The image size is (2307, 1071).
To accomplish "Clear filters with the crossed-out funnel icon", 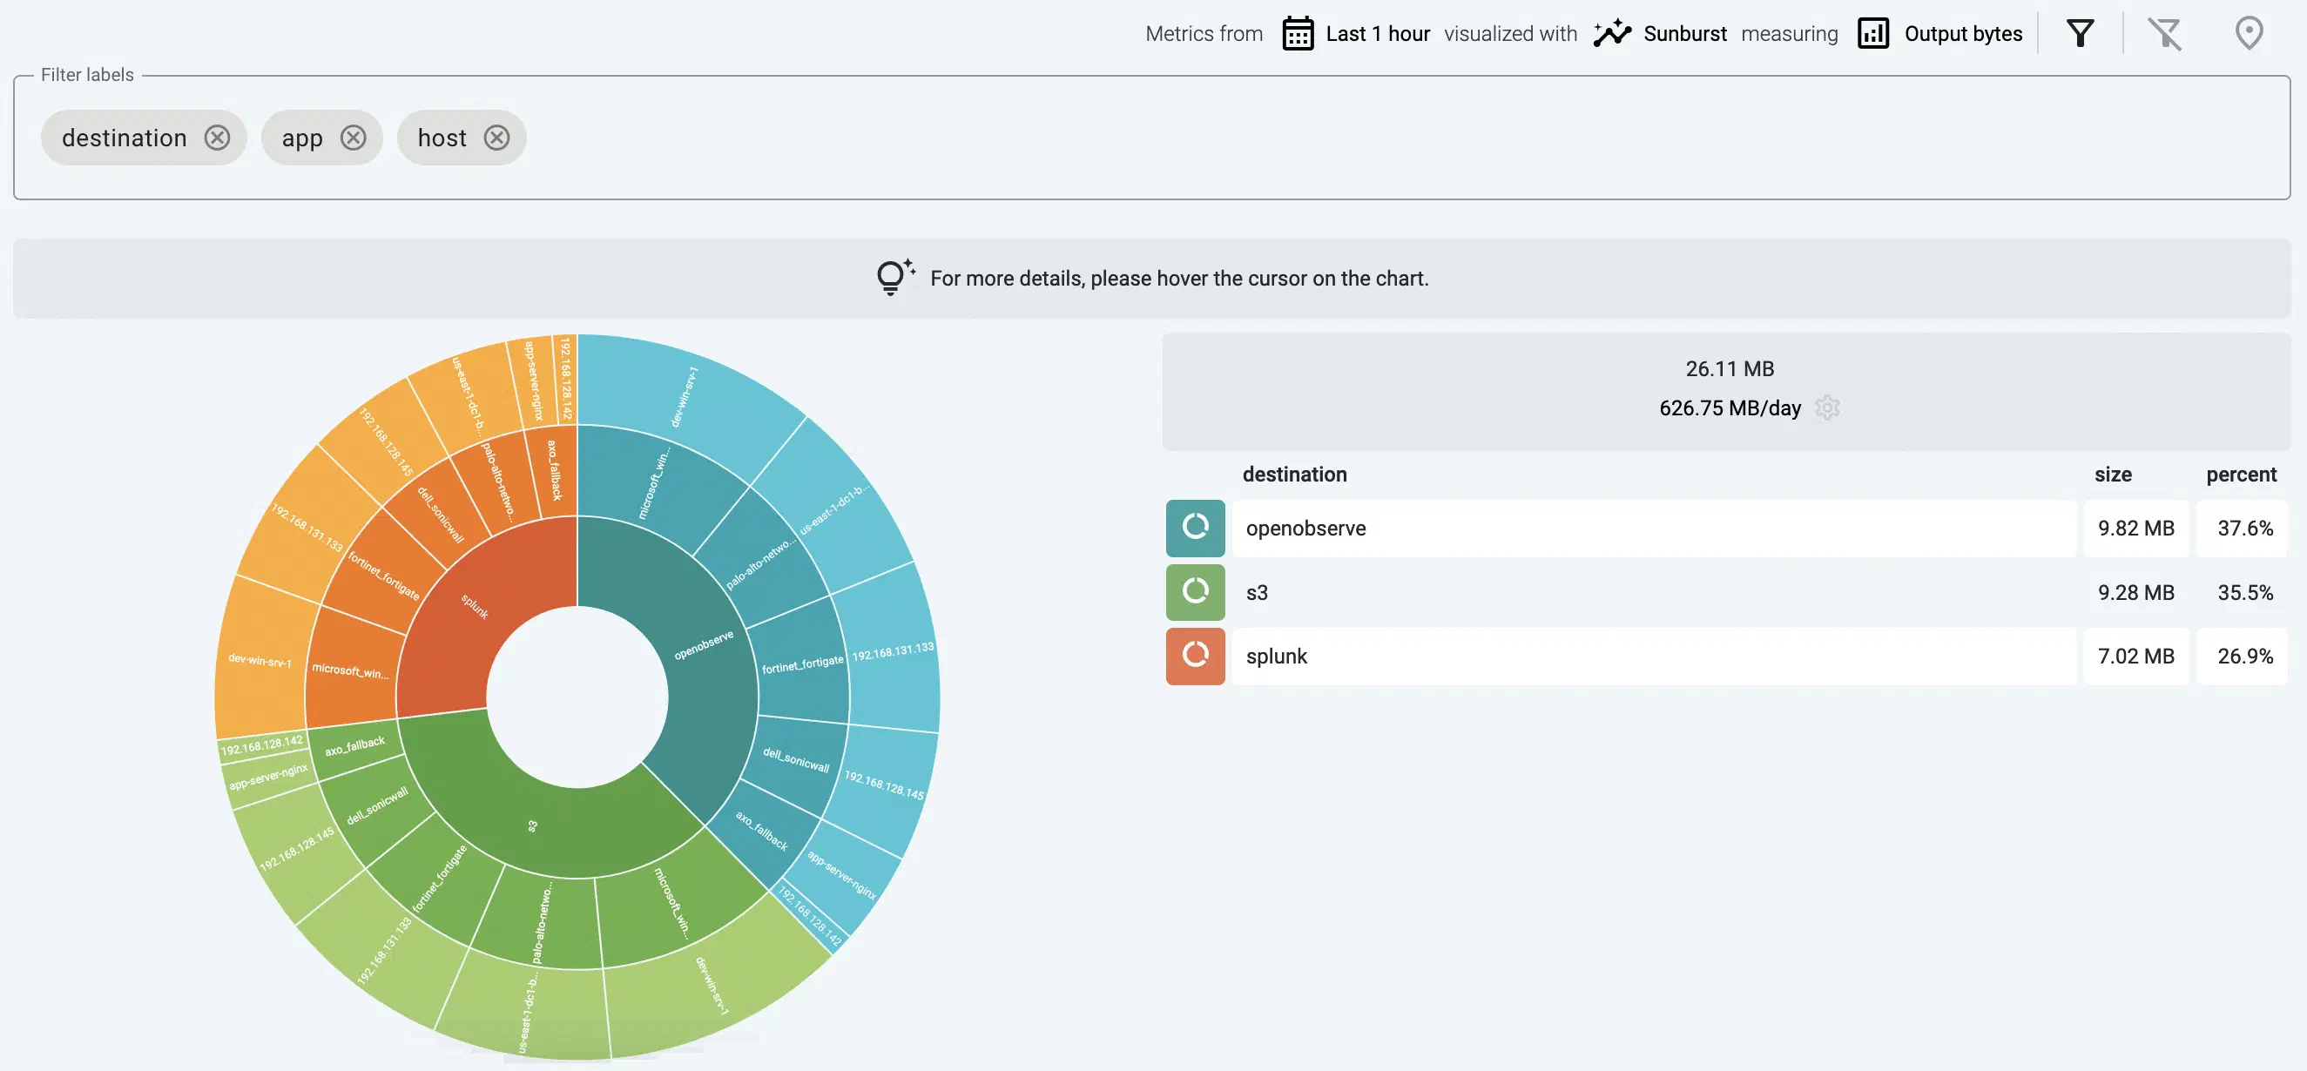I will click(2164, 34).
